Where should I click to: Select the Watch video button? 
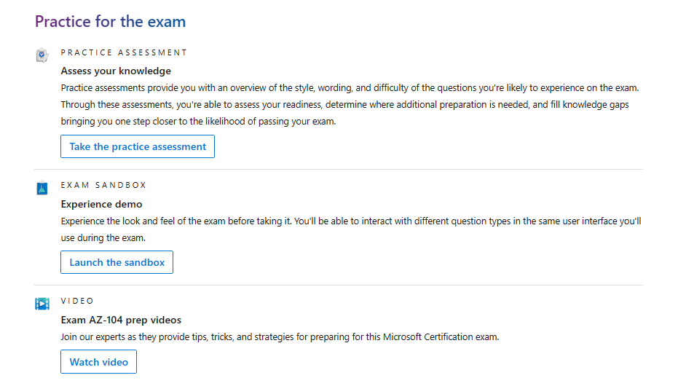(98, 362)
